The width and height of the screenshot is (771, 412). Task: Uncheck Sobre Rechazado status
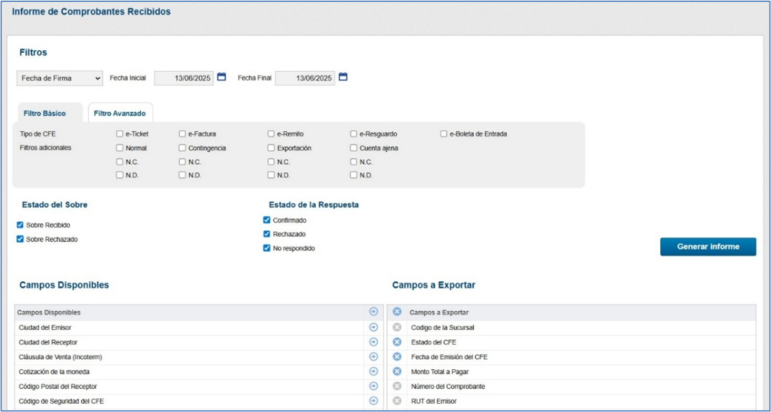coord(20,239)
